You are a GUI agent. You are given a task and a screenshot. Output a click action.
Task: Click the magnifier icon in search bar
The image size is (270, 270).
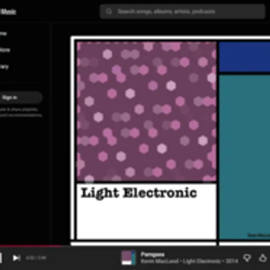(x=109, y=12)
